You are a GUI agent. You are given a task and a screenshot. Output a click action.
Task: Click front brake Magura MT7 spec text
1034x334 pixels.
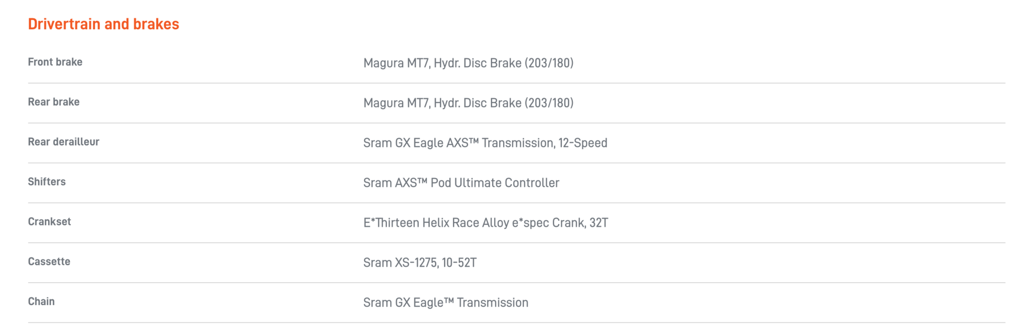[x=468, y=63]
